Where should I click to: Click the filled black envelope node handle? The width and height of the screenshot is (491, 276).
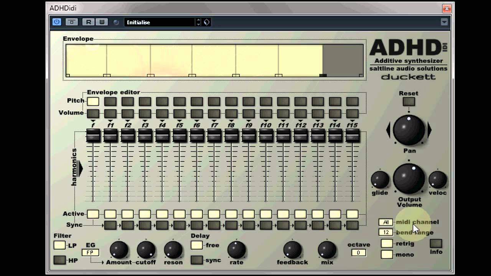[323, 76]
